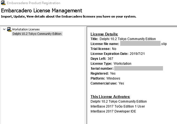177x124 pixels.
Task: Click the License Type Workstation value
Action: tap(122, 64)
